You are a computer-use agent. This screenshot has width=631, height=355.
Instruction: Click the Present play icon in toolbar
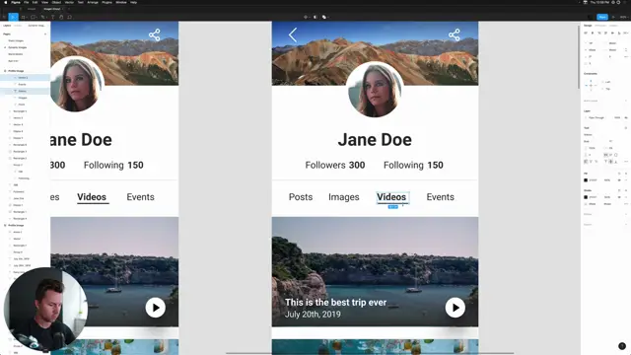pos(613,17)
